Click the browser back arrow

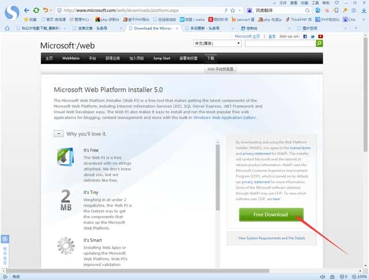[27, 10]
